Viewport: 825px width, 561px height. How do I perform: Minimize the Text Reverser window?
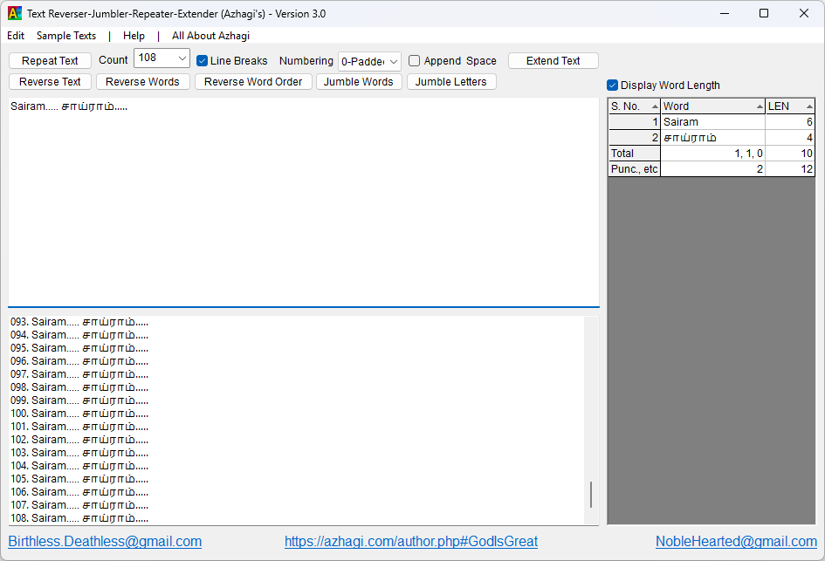(725, 13)
